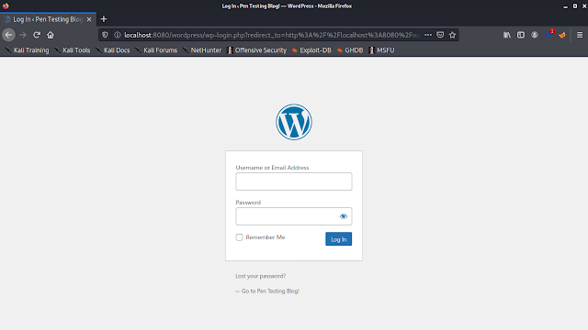Click the forward navigation arrow

coord(23,35)
